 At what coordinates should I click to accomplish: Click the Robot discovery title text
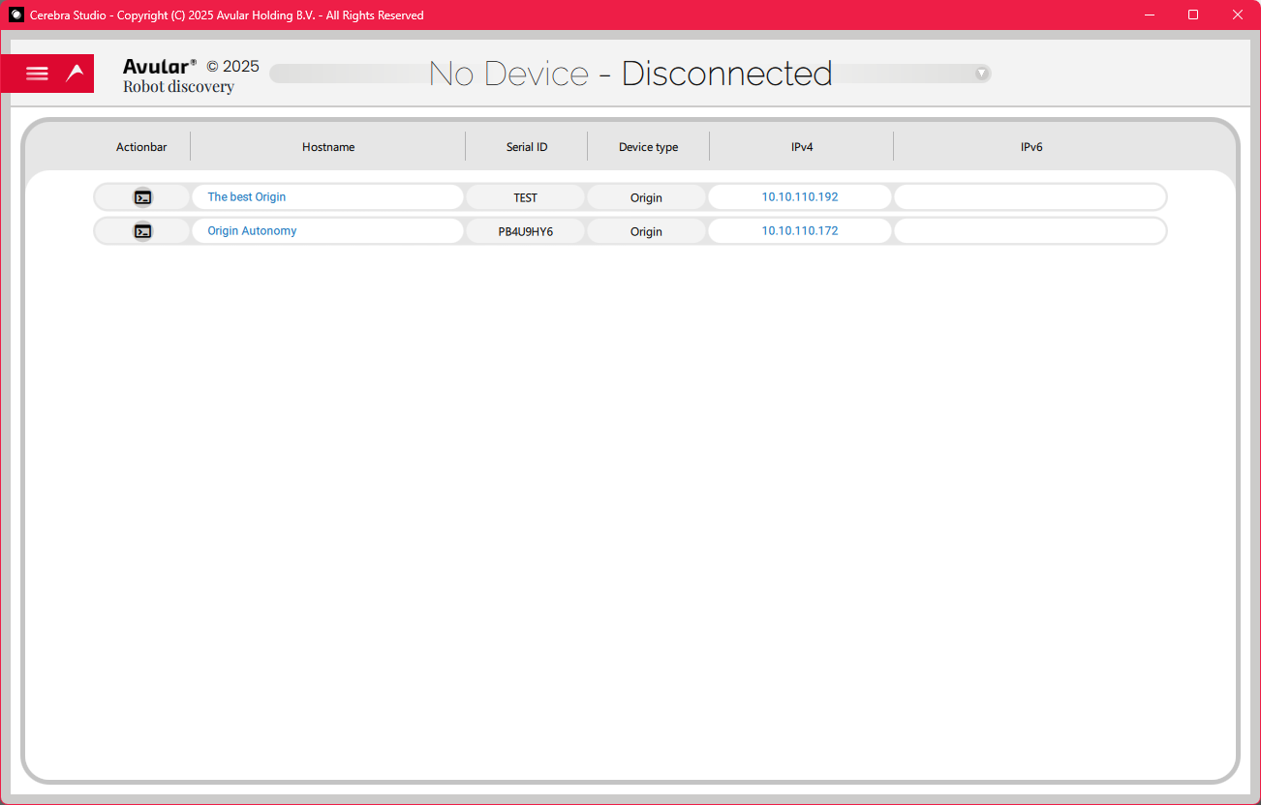(178, 87)
